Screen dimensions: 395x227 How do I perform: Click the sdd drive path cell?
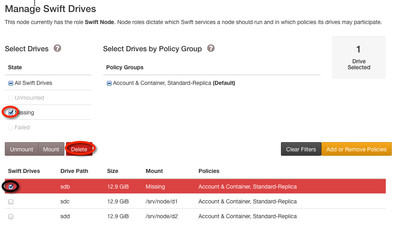65,217
